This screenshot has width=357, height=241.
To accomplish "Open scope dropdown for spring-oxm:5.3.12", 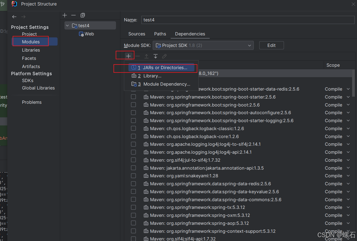I will (348, 215).
